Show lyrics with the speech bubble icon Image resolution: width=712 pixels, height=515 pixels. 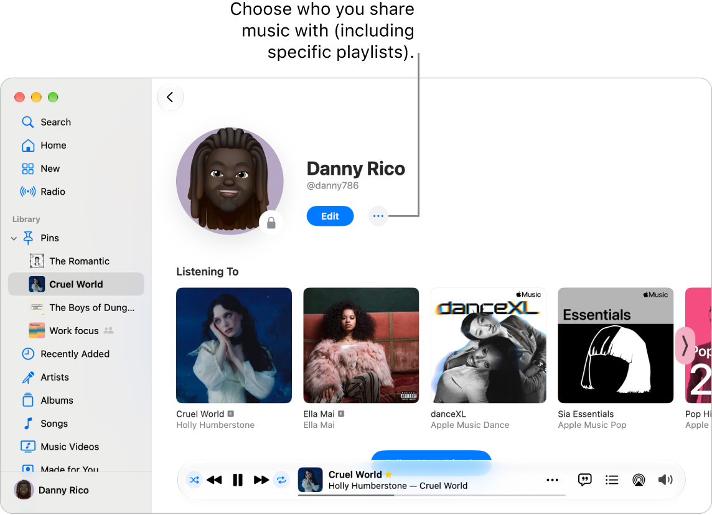[x=585, y=480]
